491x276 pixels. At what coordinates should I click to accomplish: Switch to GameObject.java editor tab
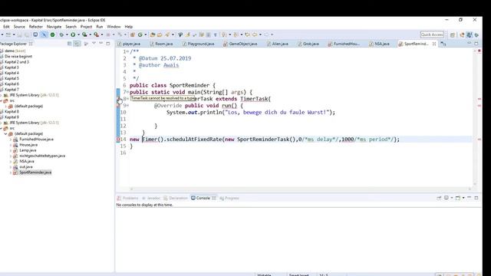click(x=240, y=44)
